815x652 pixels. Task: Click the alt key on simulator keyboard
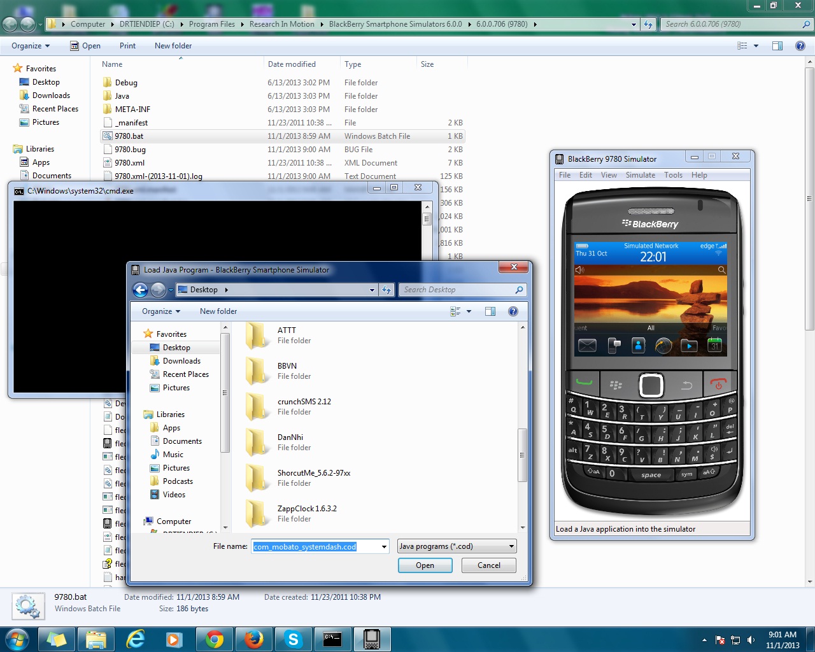click(573, 451)
